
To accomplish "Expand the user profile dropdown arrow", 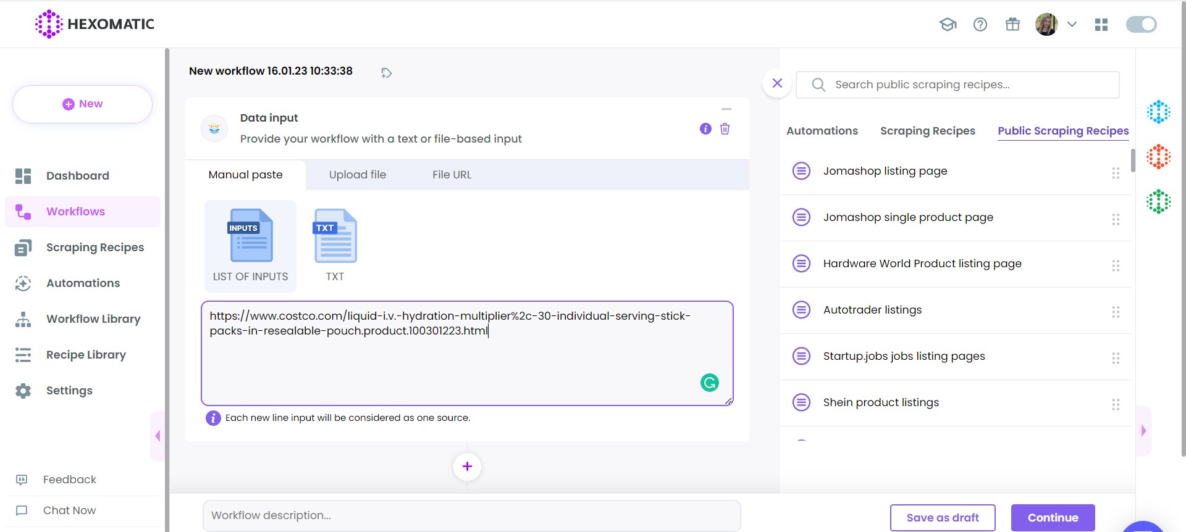I will click(x=1072, y=25).
